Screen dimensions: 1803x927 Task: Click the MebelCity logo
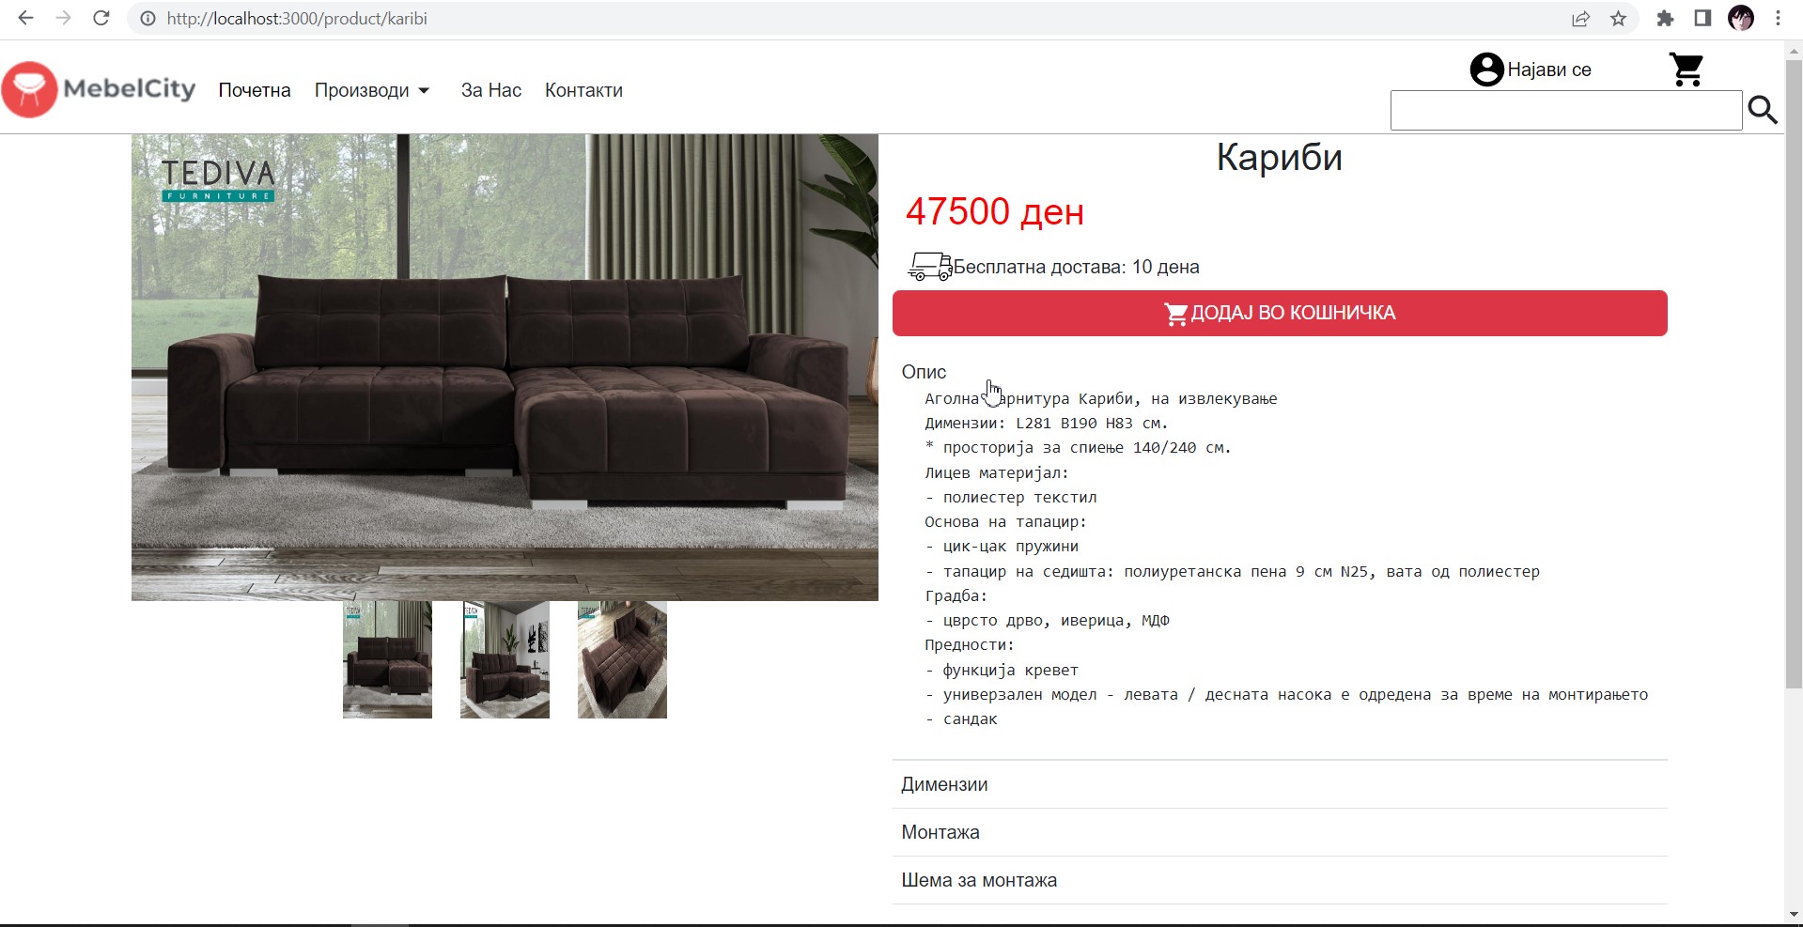[x=99, y=89]
